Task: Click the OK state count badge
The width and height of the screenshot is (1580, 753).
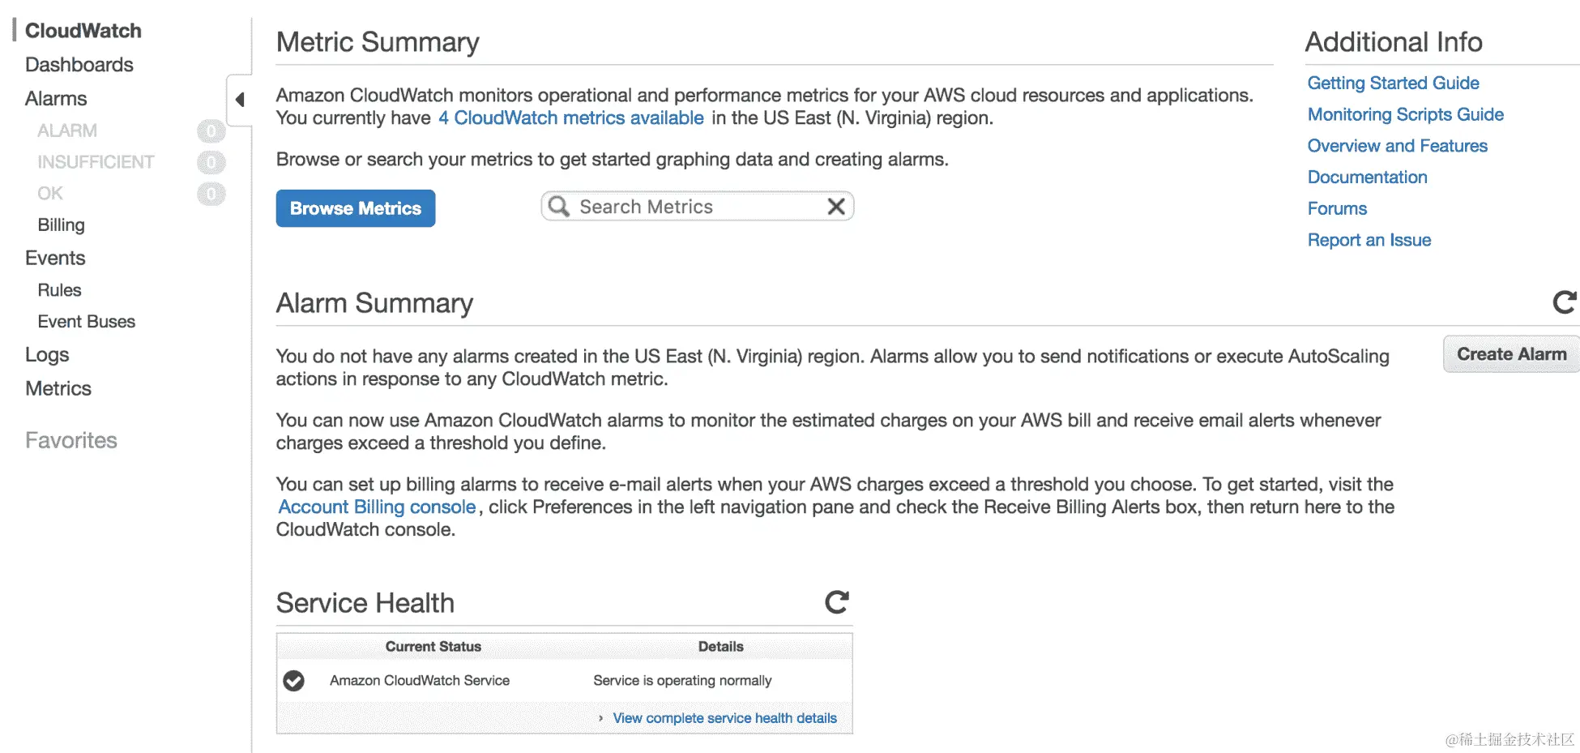Action: tap(211, 194)
